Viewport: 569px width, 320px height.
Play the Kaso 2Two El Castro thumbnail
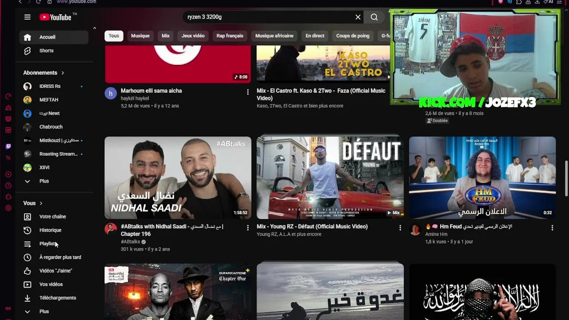coord(323,64)
